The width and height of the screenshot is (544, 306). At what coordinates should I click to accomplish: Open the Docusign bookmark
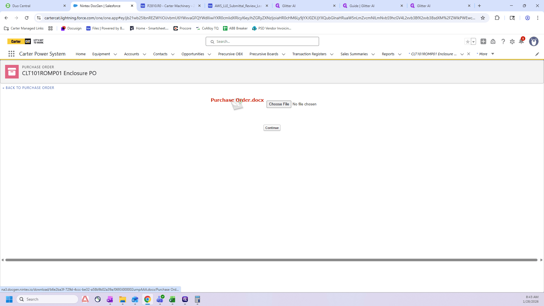pos(71,28)
